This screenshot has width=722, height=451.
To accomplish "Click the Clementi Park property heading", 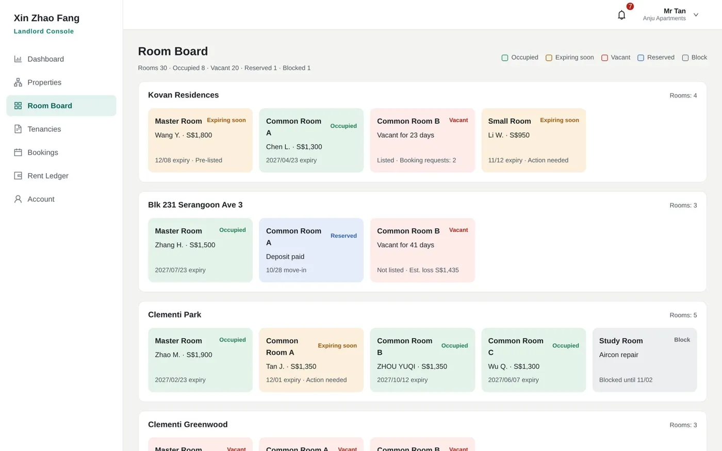I will point(174,314).
